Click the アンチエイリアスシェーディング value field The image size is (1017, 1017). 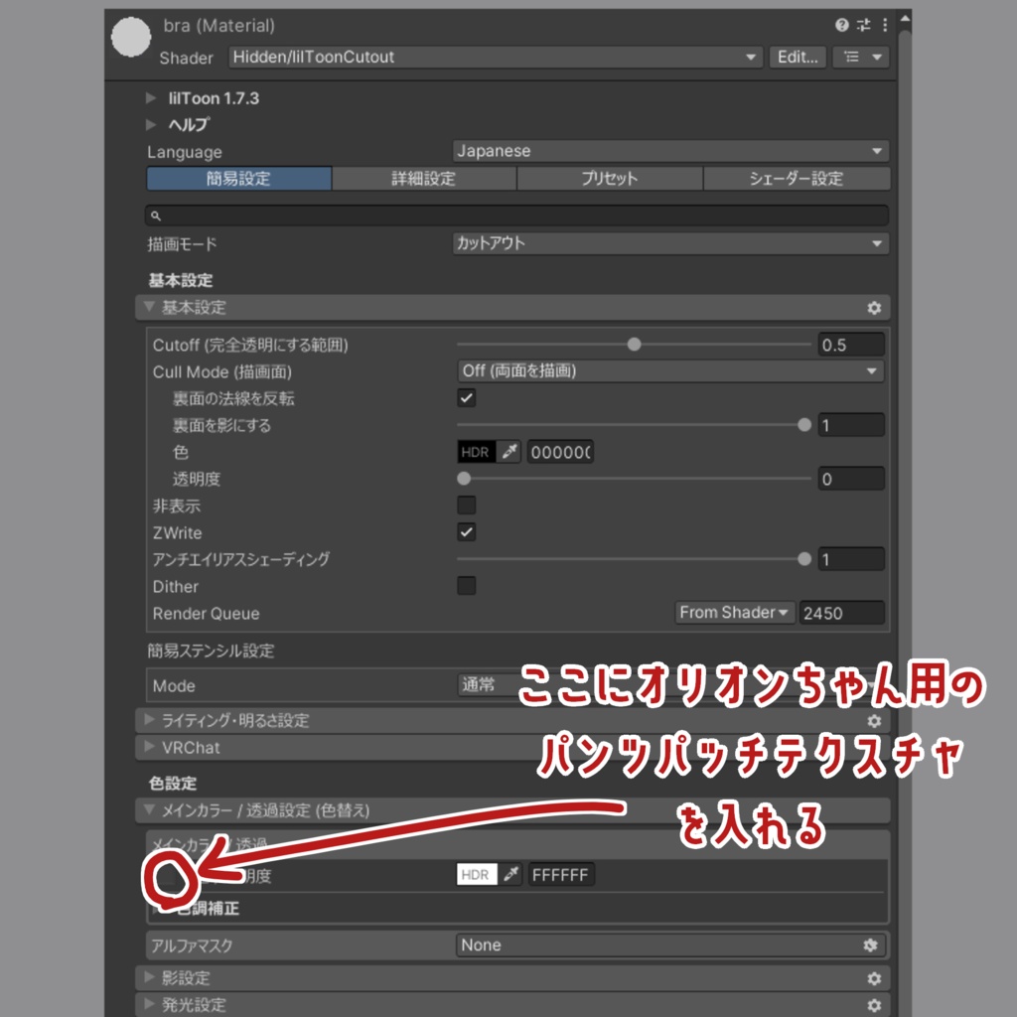851,559
